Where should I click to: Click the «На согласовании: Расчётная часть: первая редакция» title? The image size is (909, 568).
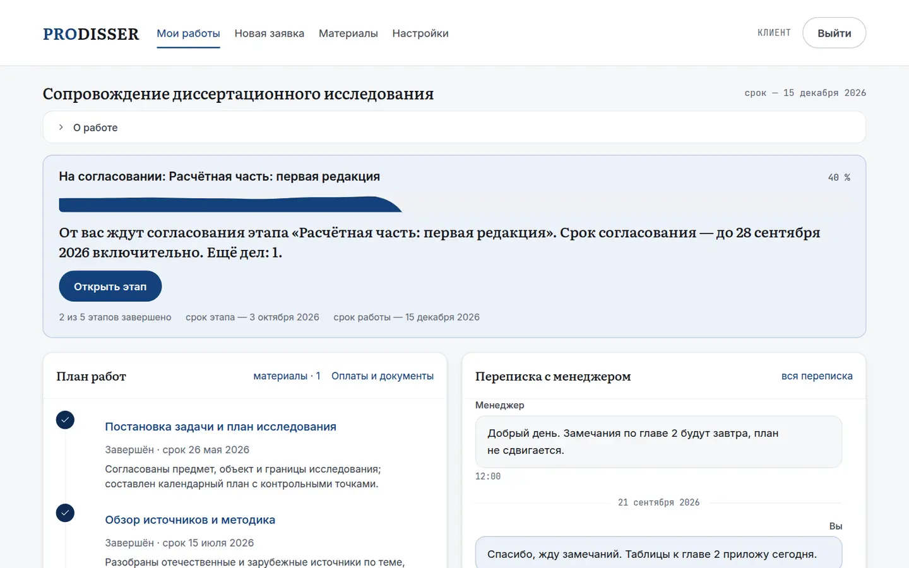click(x=219, y=177)
